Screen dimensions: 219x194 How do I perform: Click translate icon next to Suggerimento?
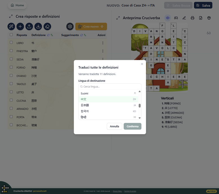pos(85,35)
